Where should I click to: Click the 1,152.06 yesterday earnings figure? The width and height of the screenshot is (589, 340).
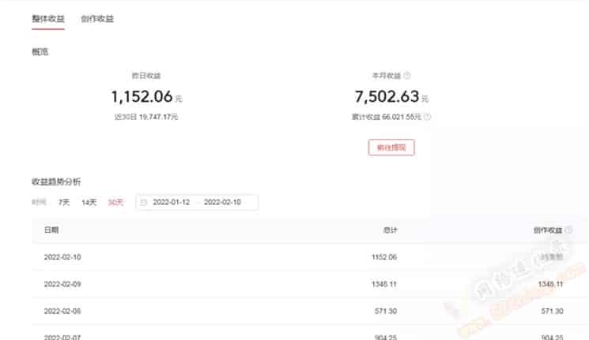(x=142, y=97)
